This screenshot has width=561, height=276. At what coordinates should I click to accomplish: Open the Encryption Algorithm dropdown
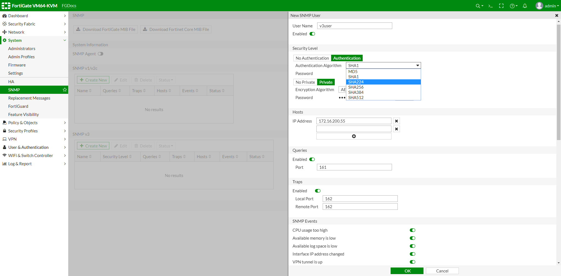(x=342, y=90)
